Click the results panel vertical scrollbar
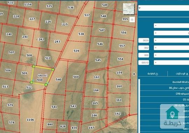189x133 pixels. click(x=139, y=106)
